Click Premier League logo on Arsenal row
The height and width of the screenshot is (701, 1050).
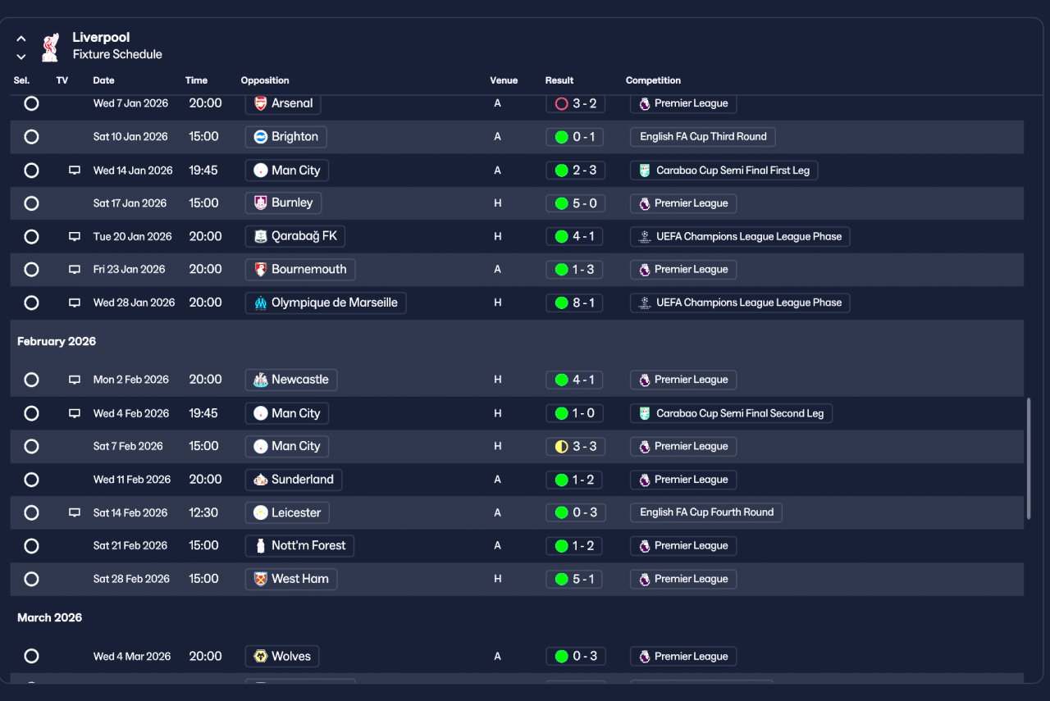click(645, 103)
